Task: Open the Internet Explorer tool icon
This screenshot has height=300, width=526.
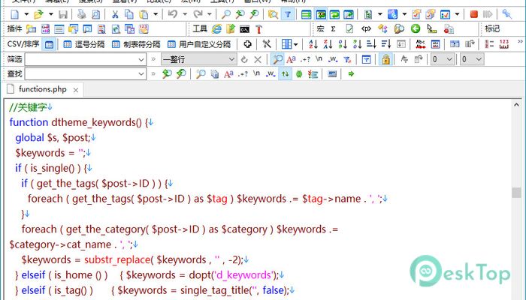Action: [216, 29]
